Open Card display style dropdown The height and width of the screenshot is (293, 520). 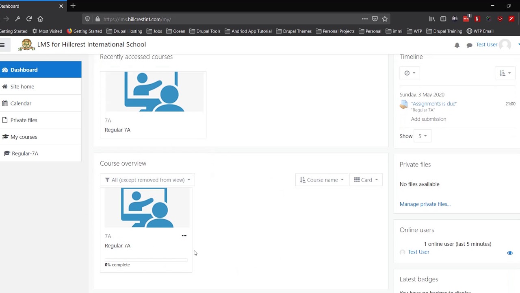point(366,180)
